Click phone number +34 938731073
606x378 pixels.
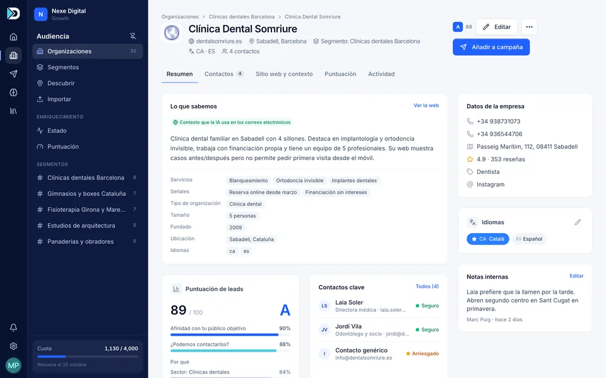click(498, 121)
